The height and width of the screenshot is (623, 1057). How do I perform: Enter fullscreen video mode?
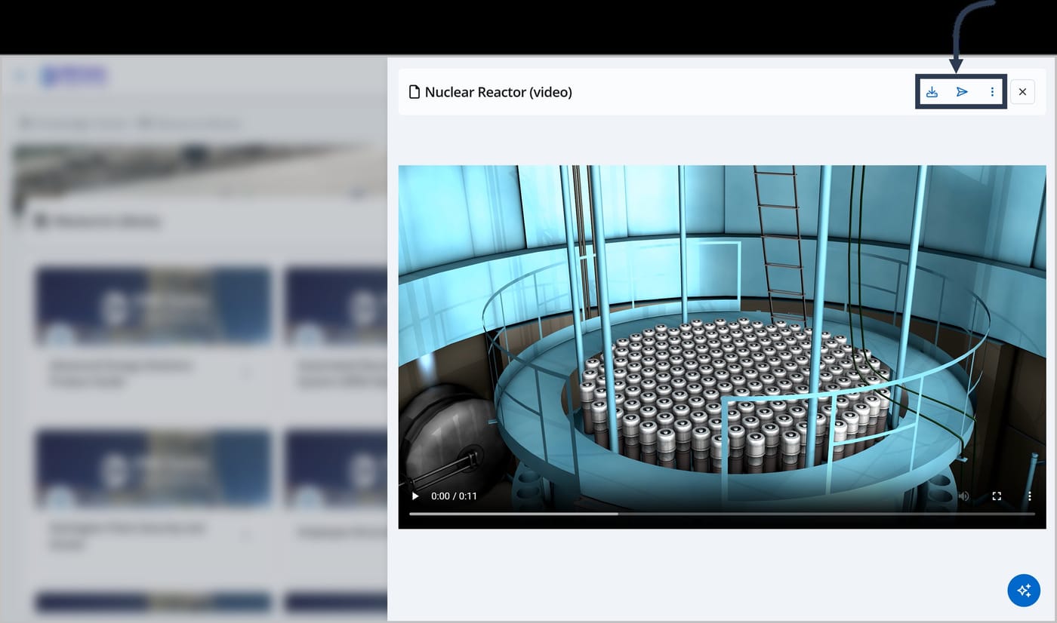click(x=997, y=496)
